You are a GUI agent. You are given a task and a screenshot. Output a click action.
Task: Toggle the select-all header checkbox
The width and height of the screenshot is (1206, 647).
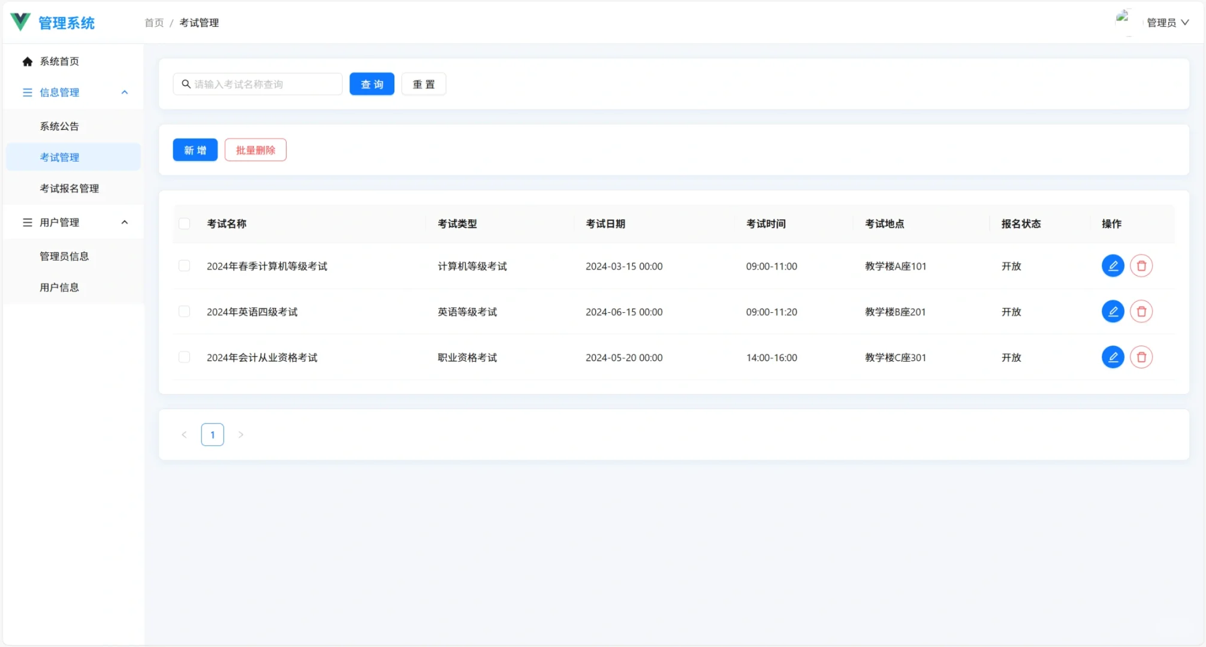185,223
